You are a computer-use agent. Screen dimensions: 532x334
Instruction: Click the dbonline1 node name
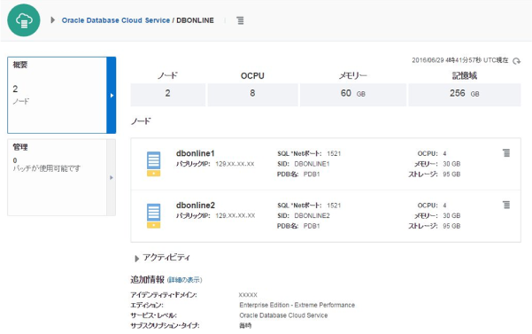click(196, 153)
